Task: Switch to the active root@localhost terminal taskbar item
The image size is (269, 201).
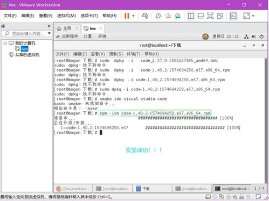Action: pyautogui.click(x=232, y=189)
